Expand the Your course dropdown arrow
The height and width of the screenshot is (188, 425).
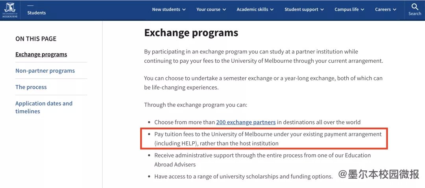coord(224,9)
